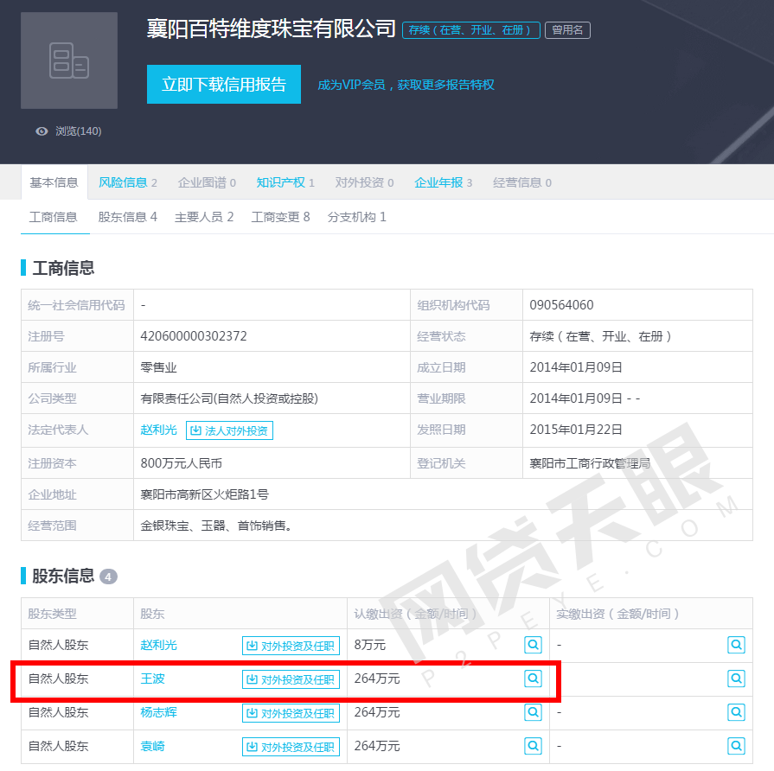The height and width of the screenshot is (771, 774).
Task: Click organization code 090564060
Action: point(561,305)
